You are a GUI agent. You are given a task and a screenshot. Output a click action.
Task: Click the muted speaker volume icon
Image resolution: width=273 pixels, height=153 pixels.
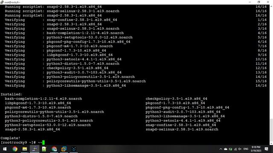coord(240,149)
